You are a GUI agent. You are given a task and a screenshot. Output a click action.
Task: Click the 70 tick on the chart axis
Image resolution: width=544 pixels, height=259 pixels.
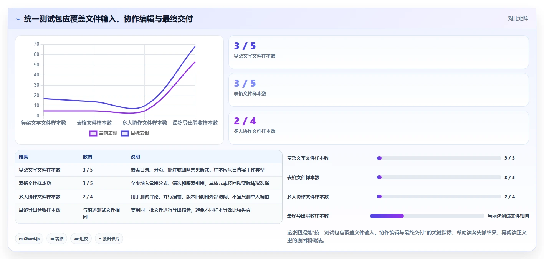click(x=36, y=44)
